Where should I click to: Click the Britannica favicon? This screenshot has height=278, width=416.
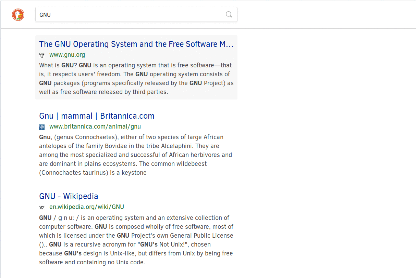click(42, 127)
